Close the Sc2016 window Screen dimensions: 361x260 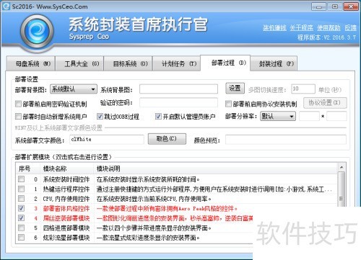click(x=351, y=6)
